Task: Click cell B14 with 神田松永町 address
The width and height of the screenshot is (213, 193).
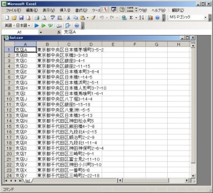Action: pyautogui.click(x=47, y=121)
